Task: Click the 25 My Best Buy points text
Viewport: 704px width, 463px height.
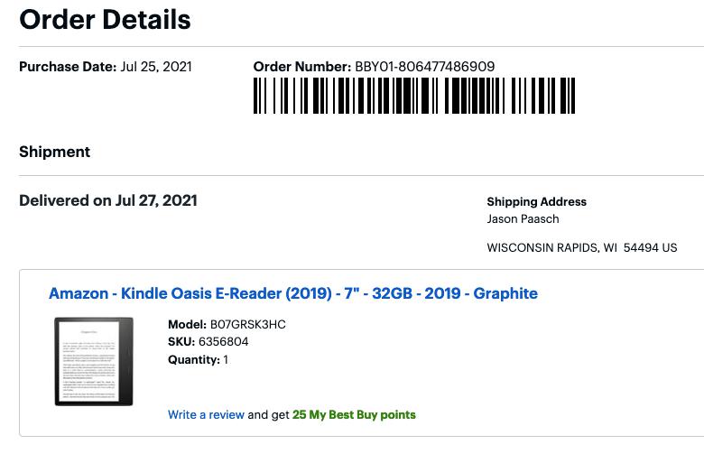Action: coord(354,415)
